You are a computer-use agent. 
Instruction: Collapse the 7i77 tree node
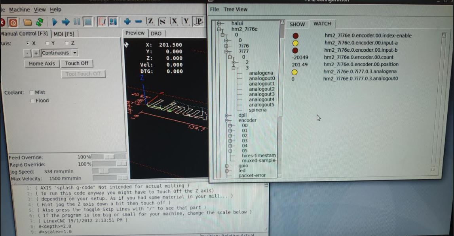click(226, 51)
